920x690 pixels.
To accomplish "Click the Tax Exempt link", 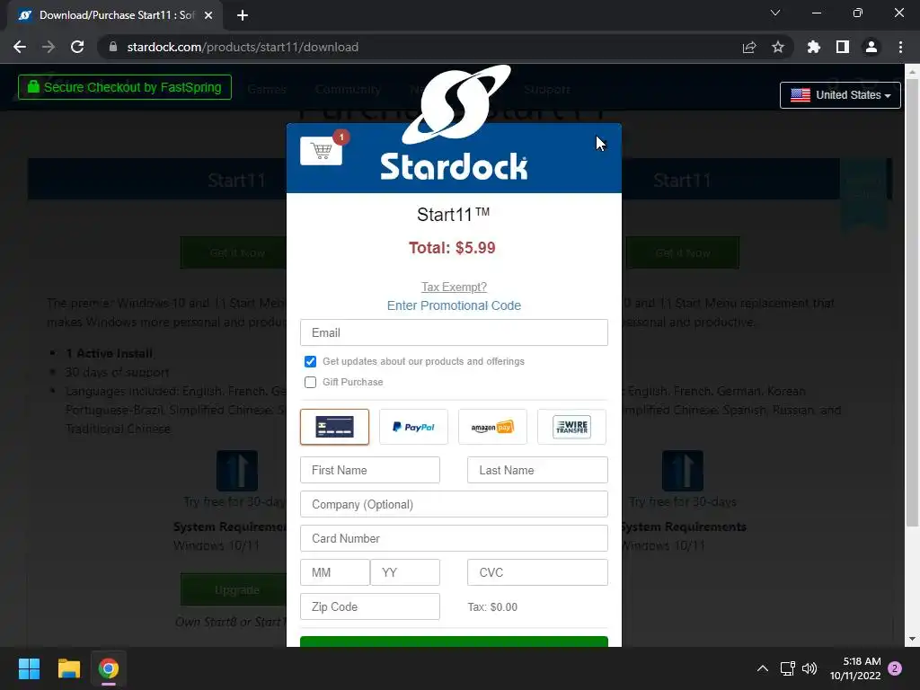I will [x=454, y=287].
